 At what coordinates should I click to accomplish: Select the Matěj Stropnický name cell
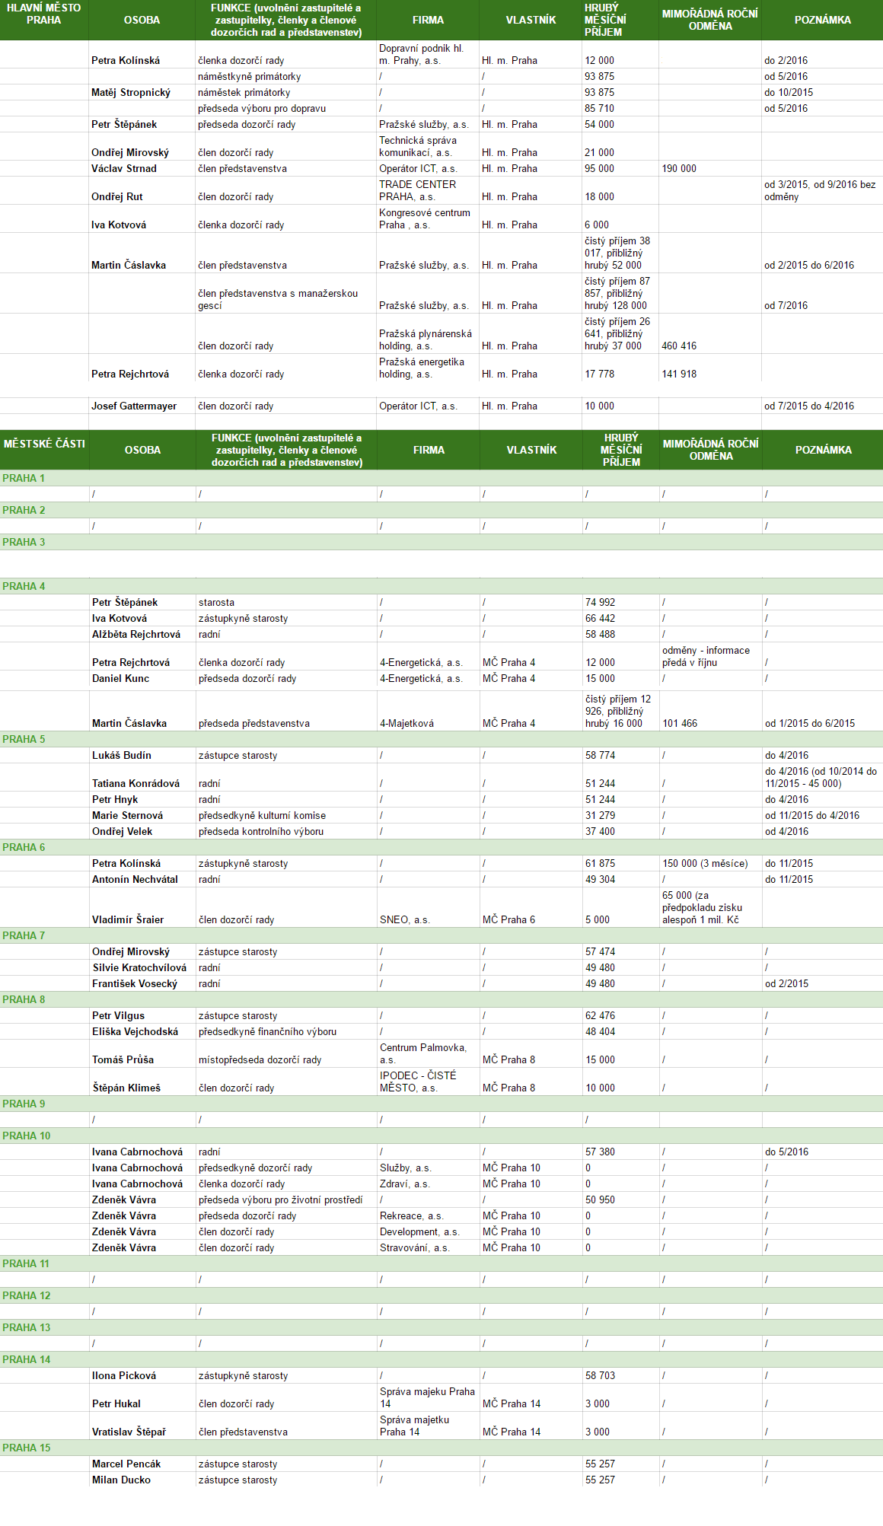click(x=131, y=92)
